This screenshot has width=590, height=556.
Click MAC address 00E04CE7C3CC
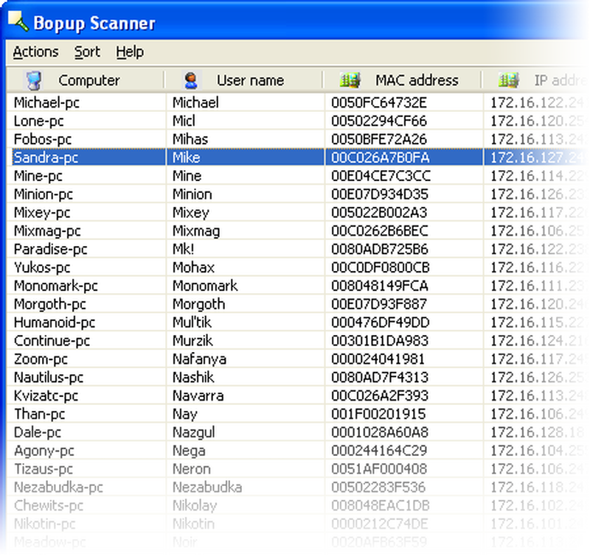click(381, 176)
